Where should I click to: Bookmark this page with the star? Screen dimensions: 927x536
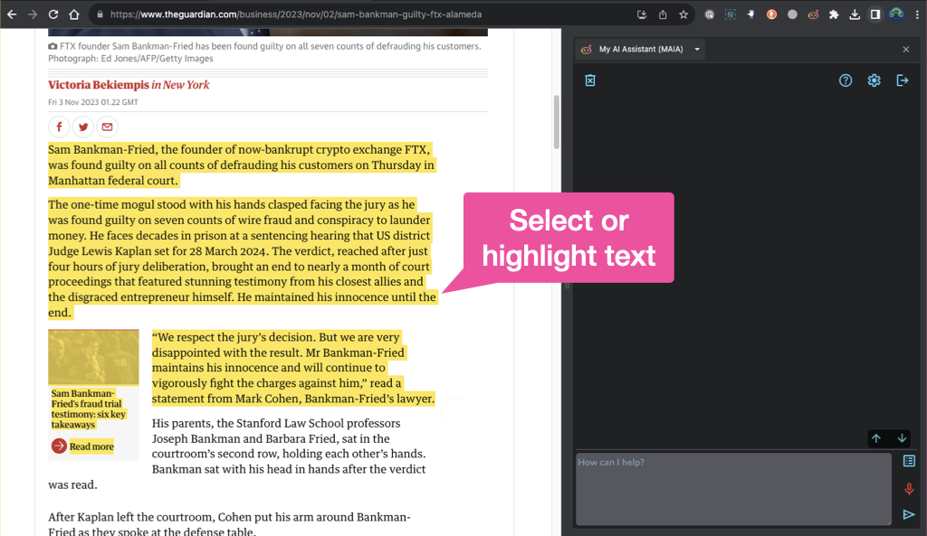683,14
